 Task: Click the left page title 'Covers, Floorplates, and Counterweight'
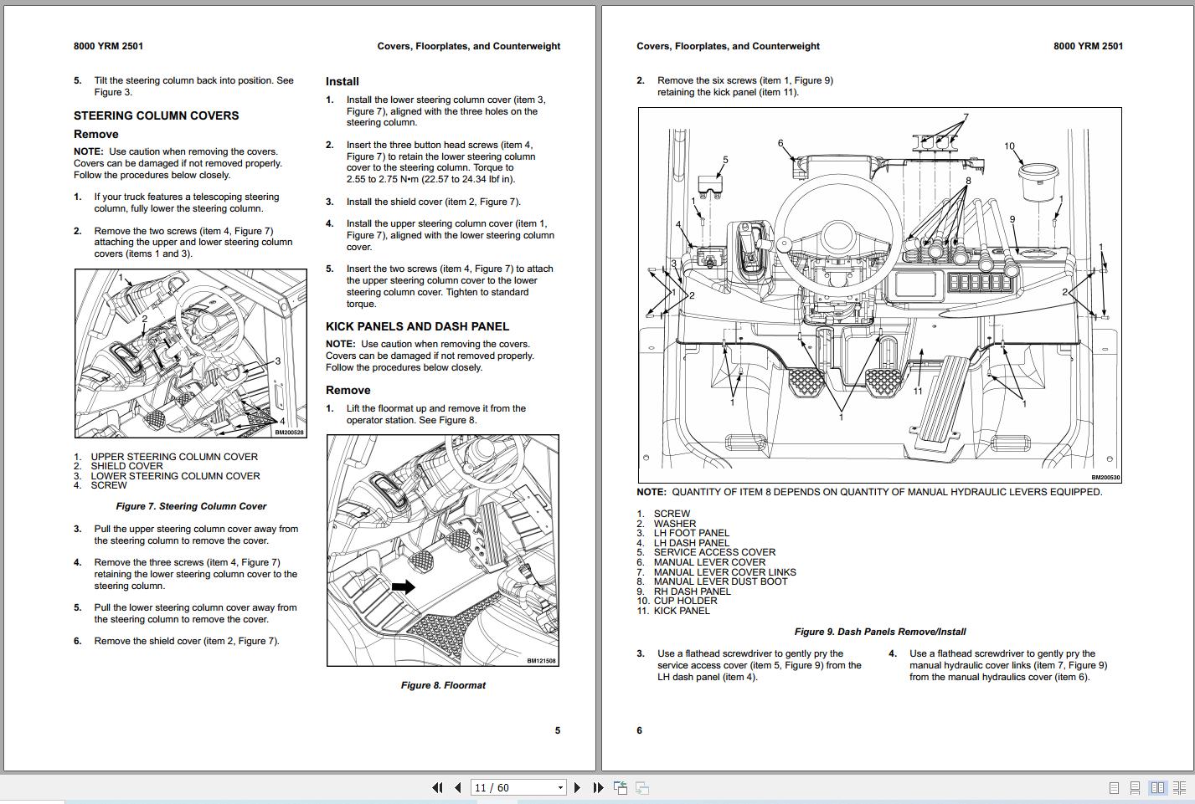pyautogui.click(x=469, y=46)
